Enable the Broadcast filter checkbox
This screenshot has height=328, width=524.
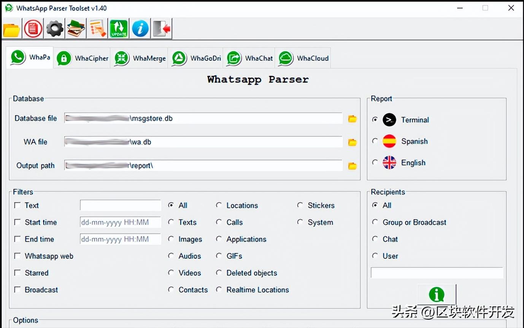[x=17, y=290]
